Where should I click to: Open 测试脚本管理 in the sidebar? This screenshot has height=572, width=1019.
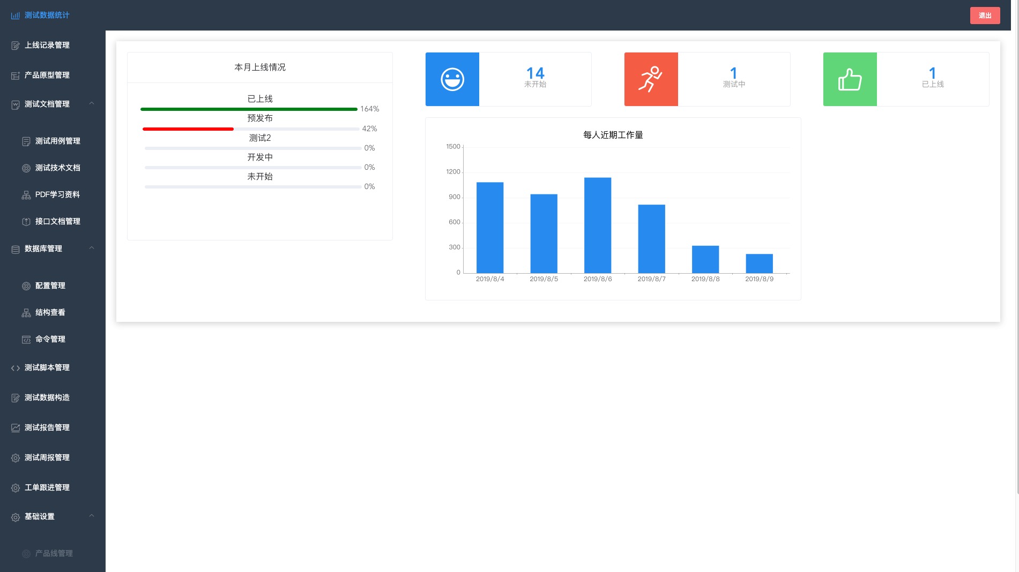[x=53, y=367]
